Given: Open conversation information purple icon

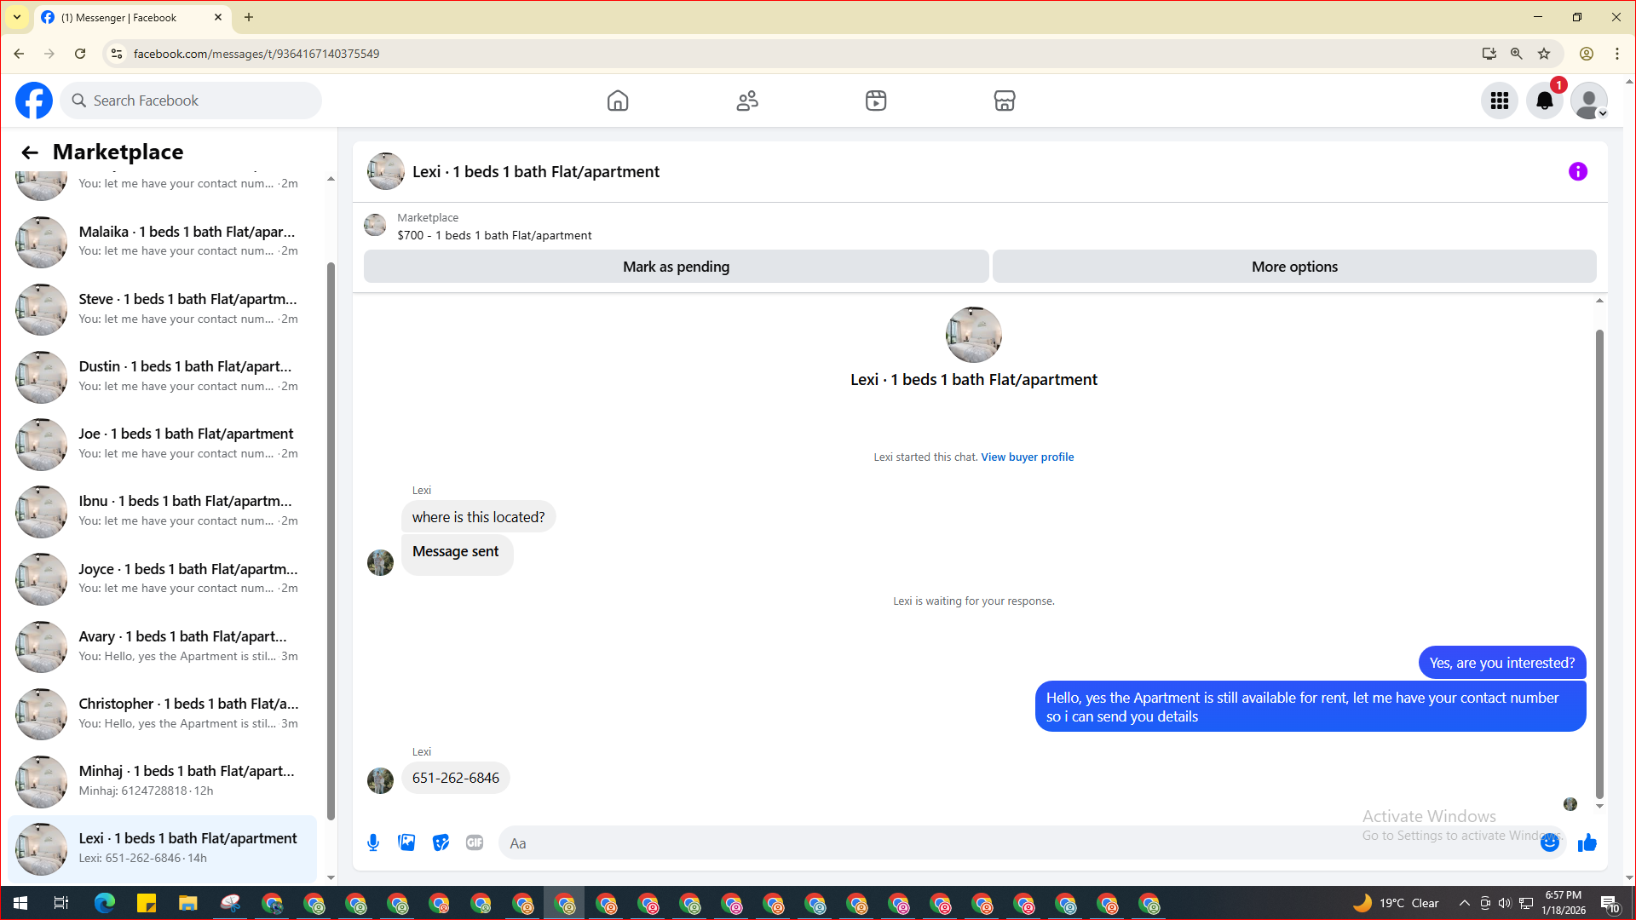Looking at the screenshot, I should coord(1577,171).
